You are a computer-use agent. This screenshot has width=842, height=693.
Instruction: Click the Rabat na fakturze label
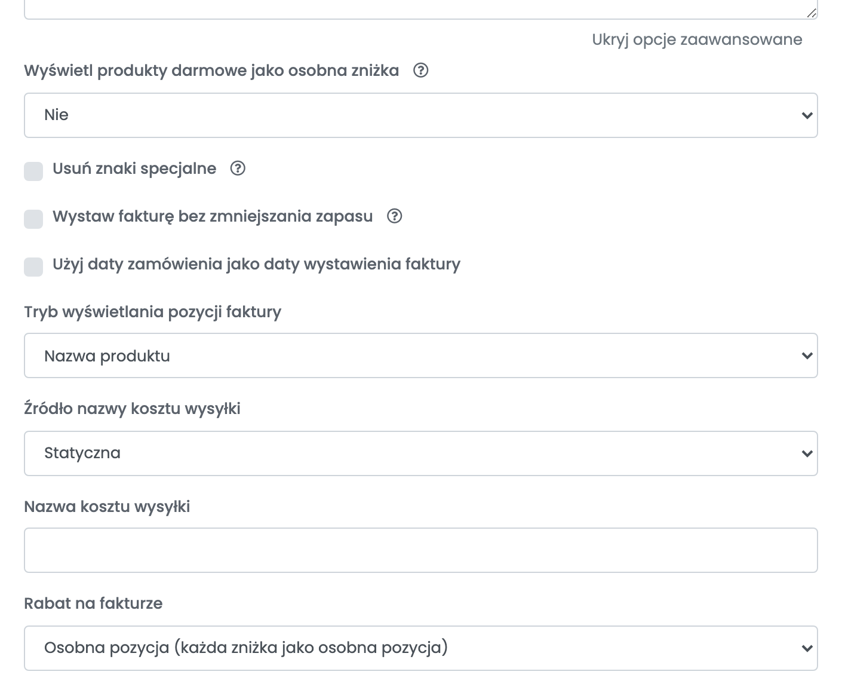[x=93, y=603]
